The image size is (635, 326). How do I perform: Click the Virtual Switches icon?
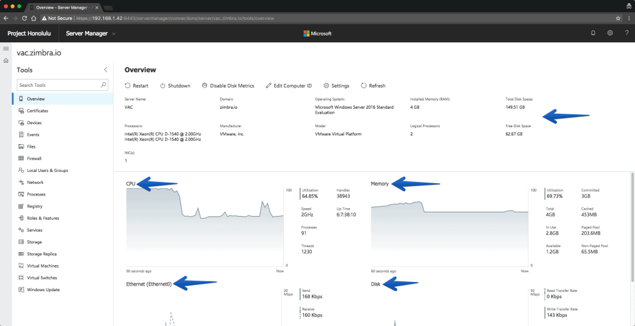point(20,278)
